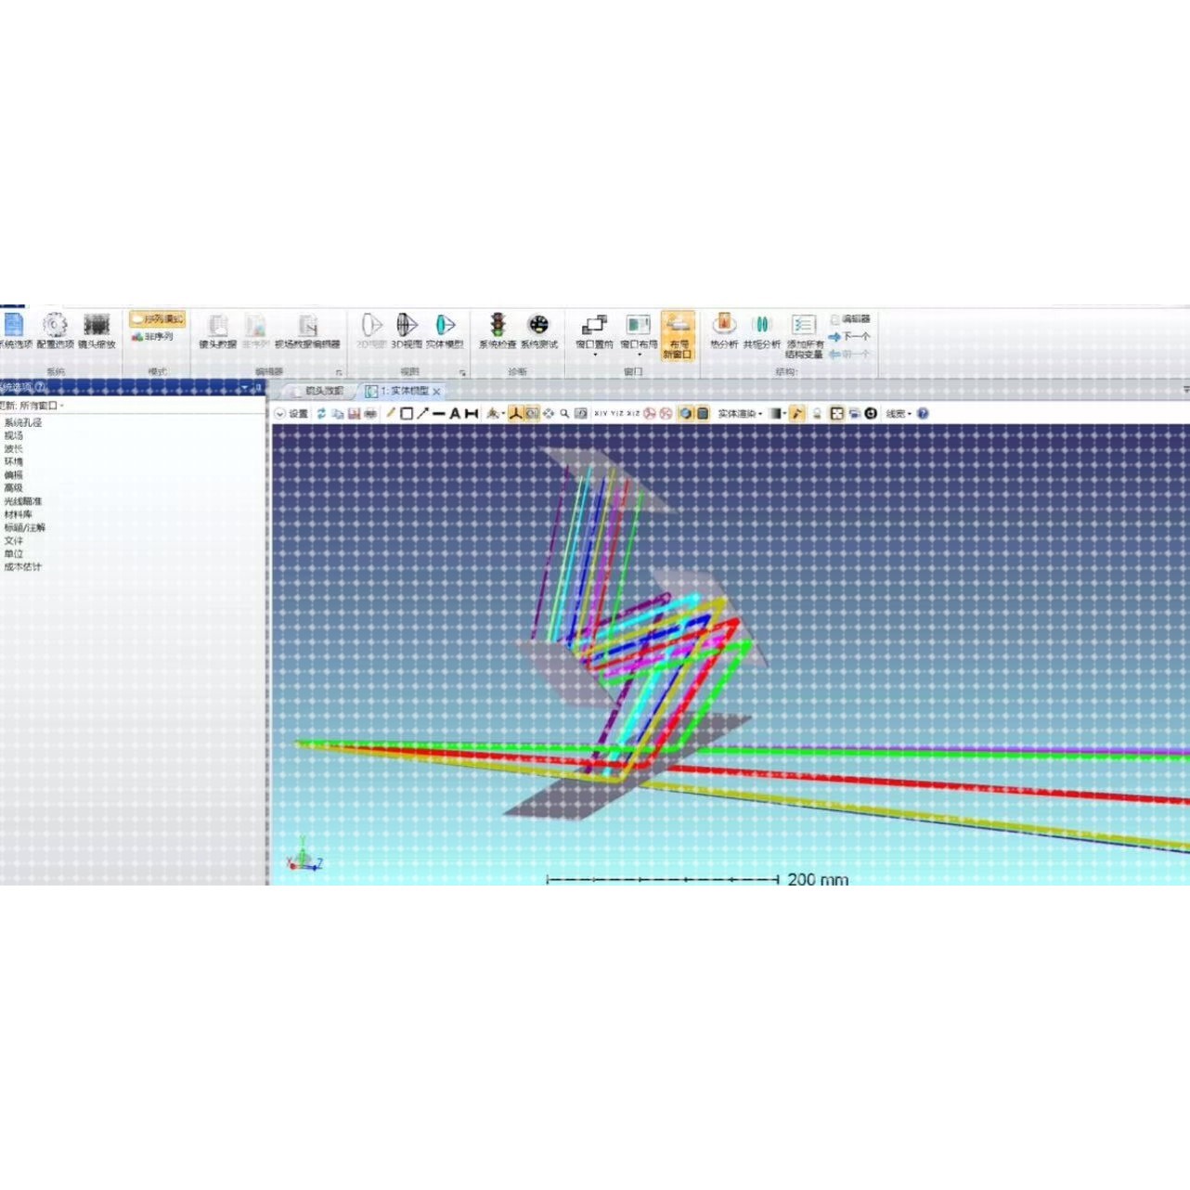The image size is (1190, 1190).
Task: Select 文件 in system options
Action: 13,540
